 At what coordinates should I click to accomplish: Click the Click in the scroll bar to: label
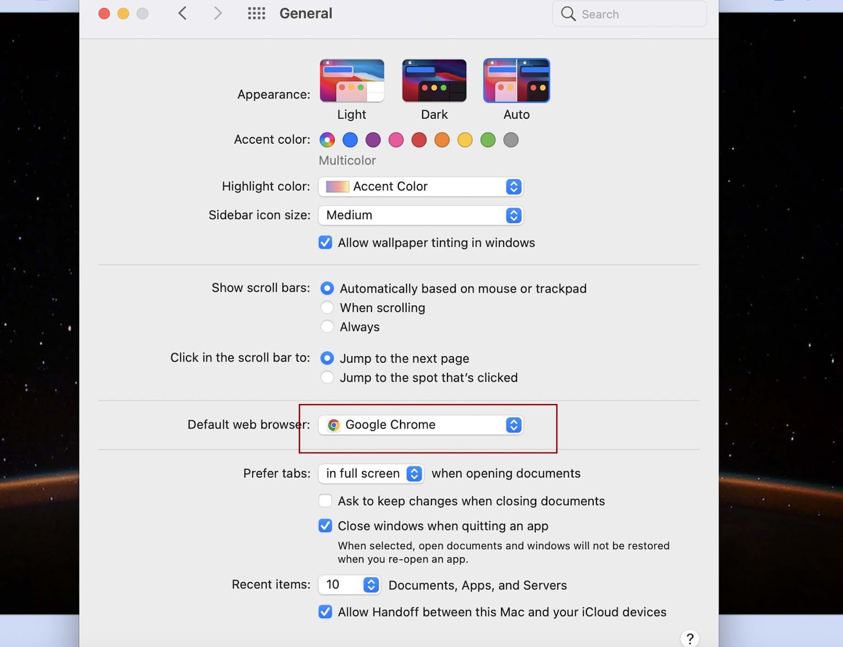240,357
